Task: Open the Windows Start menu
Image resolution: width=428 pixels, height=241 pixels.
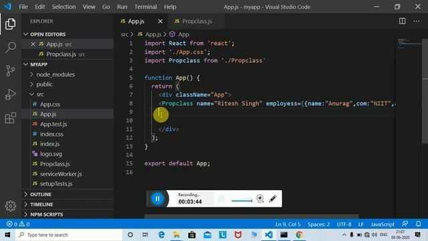Action: pyautogui.click(x=7, y=235)
